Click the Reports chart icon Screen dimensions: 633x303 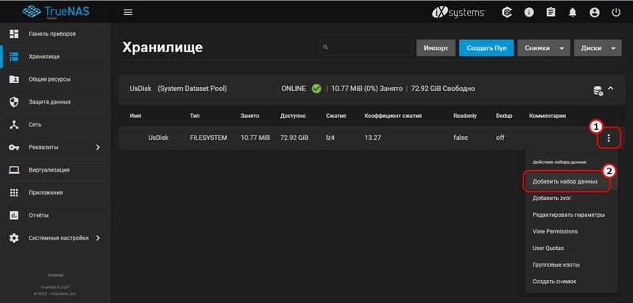[x=14, y=215]
